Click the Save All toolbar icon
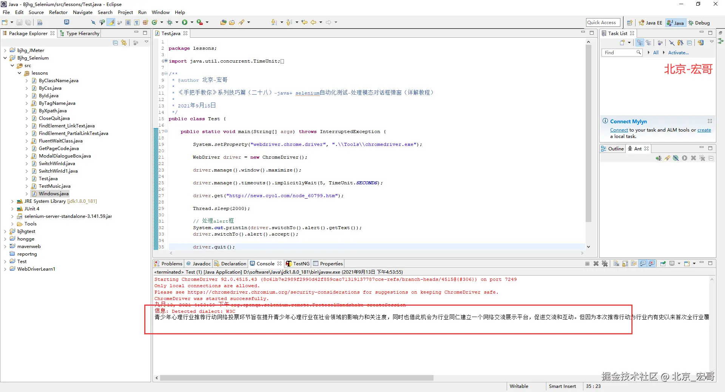The height and width of the screenshot is (392, 725). click(x=28, y=23)
